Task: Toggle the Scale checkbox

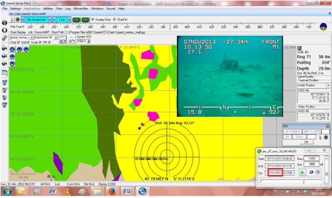Action: pos(40,42)
